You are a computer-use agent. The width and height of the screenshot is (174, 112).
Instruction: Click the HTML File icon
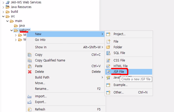pyautogui.click(x=108, y=66)
